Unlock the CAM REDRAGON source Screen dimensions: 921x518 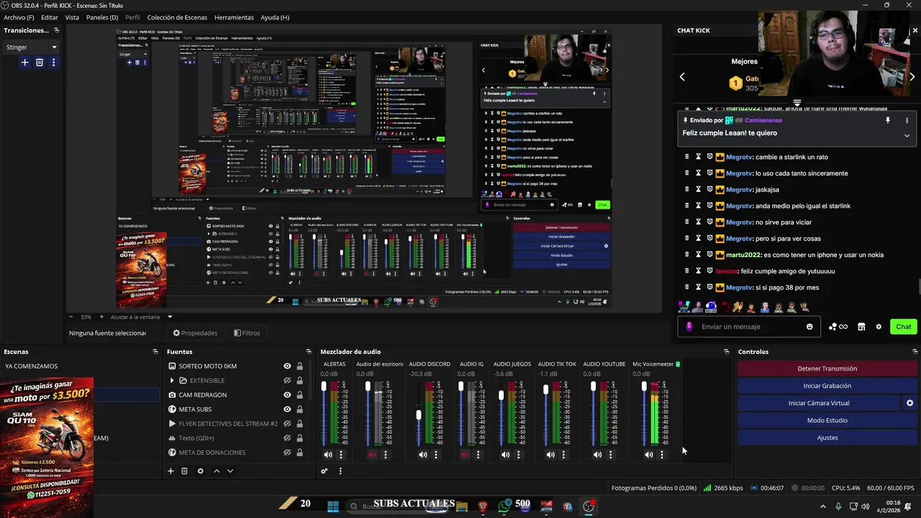(x=299, y=395)
